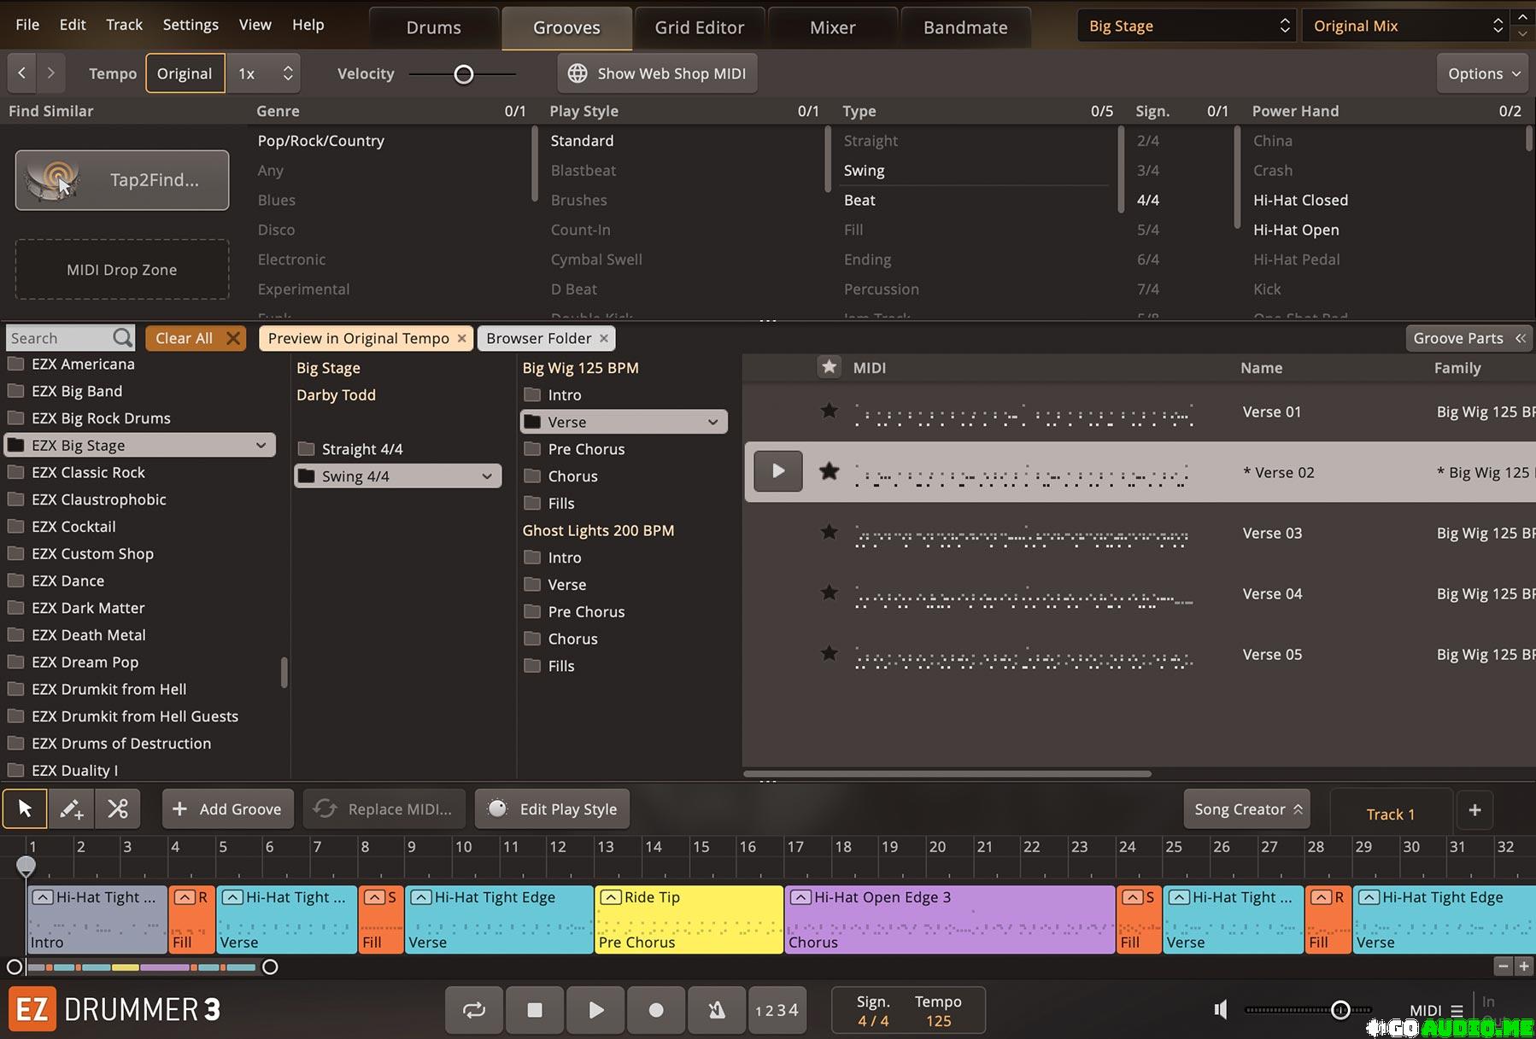Adjust the Velocity slider handle
The width and height of the screenshot is (1536, 1039).
click(x=464, y=74)
